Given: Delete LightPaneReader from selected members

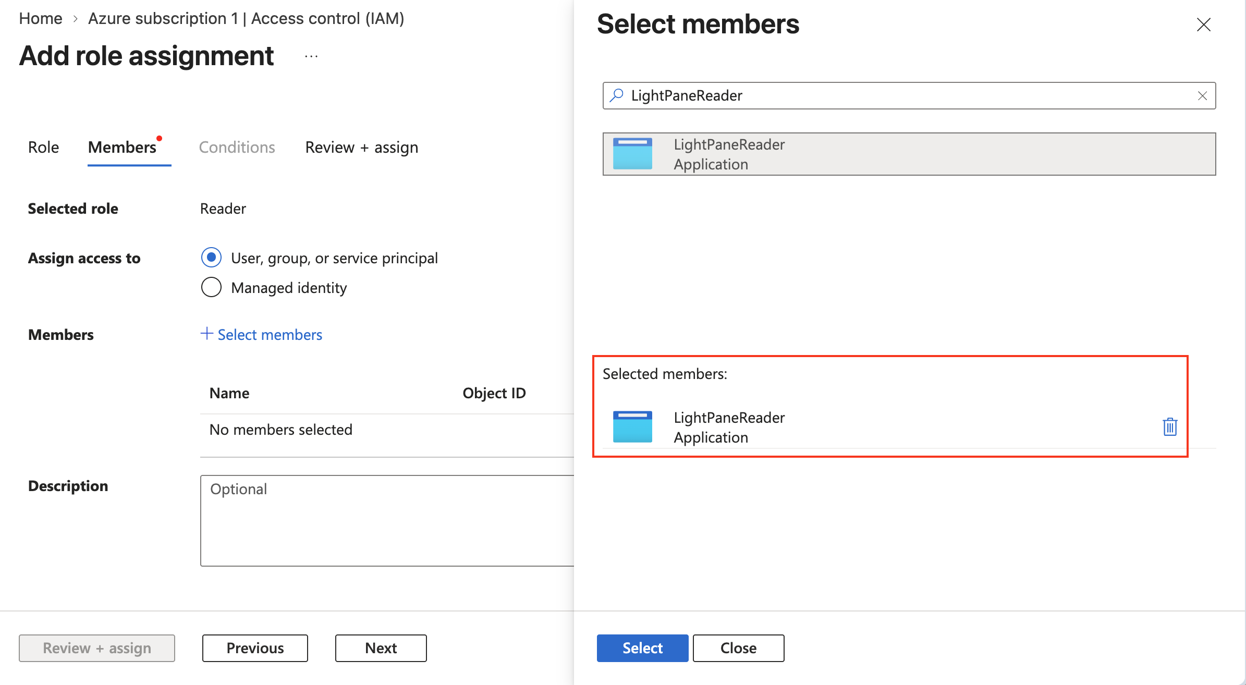Looking at the screenshot, I should [x=1170, y=426].
